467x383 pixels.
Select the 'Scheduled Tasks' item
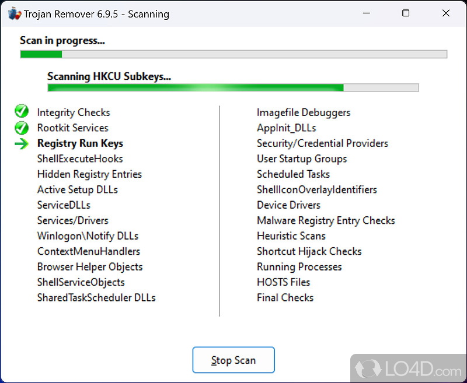tap(294, 174)
